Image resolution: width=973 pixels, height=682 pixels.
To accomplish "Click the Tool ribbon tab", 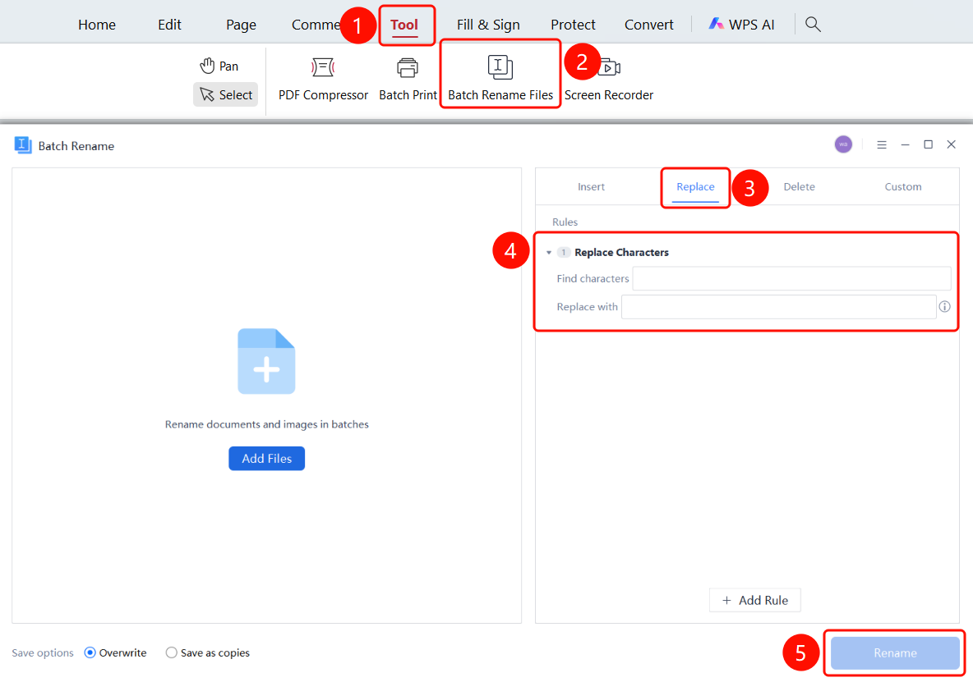I will pyautogui.click(x=404, y=25).
